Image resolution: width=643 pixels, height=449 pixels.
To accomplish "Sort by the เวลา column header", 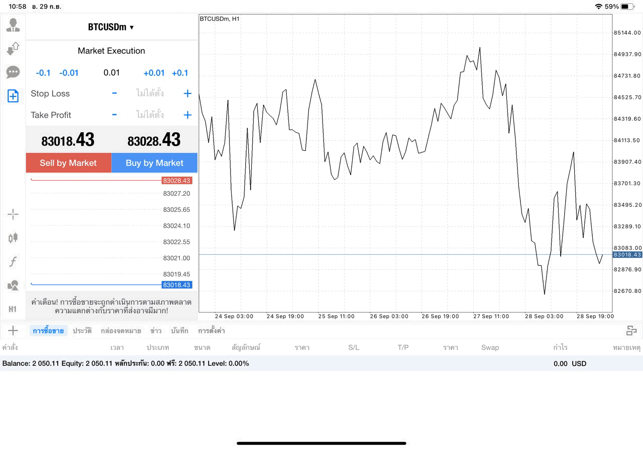I will [x=117, y=348].
